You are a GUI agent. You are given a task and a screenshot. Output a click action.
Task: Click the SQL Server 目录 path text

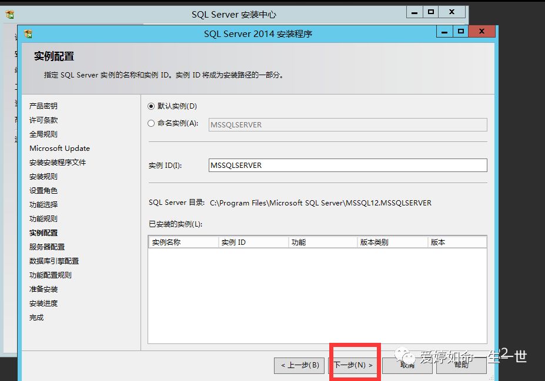click(320, 203)
